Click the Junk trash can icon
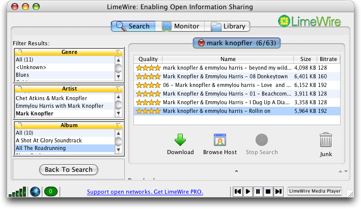This screenshot has height=209, width=361. [x=326, y=140]
